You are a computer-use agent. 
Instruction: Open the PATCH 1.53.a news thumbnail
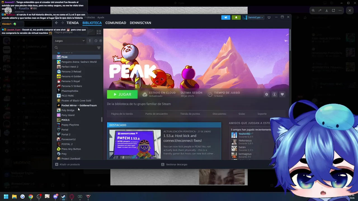[x=135, y=144]
